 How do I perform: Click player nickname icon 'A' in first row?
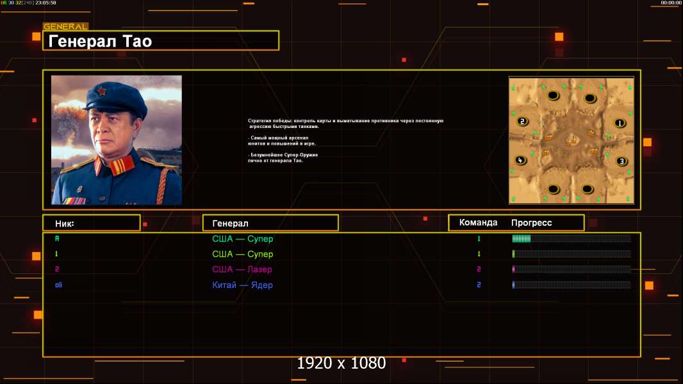click(x=57, y=238)
